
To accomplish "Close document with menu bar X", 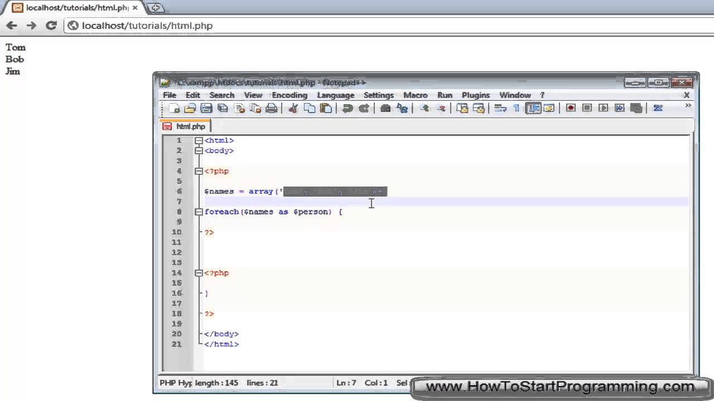I will click(x=687, y=95).
